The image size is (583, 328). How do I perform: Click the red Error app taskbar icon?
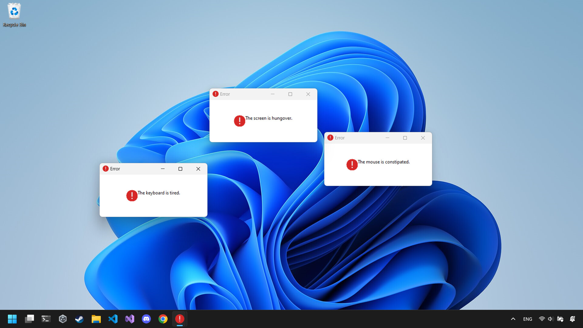click(180, 319)
